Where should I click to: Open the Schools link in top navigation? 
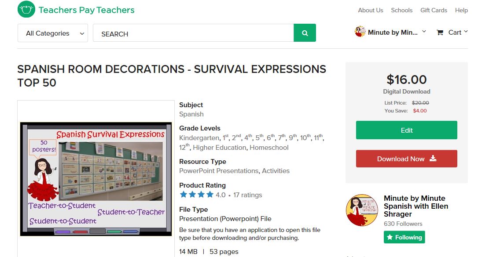coord(402,10)
